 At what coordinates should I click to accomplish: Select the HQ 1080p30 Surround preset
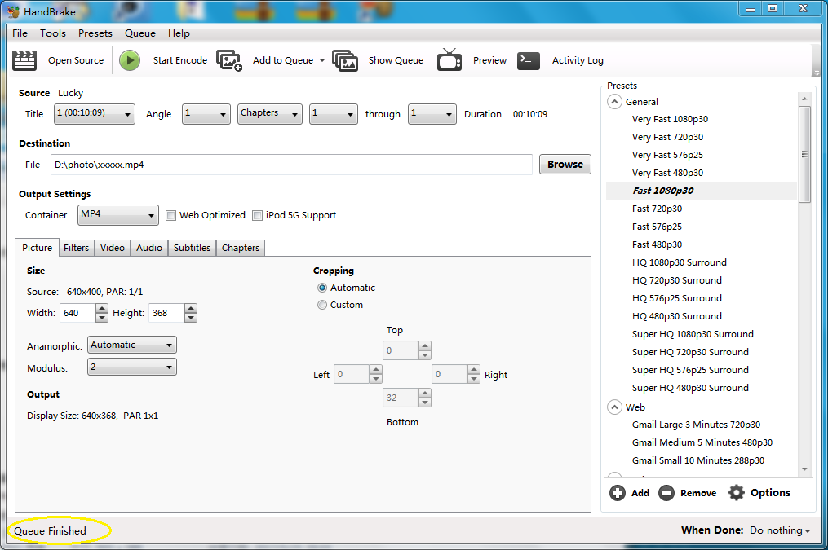pos(679,262)
